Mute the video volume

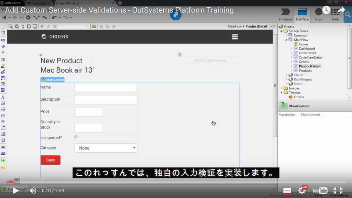(x=33, y=190)
